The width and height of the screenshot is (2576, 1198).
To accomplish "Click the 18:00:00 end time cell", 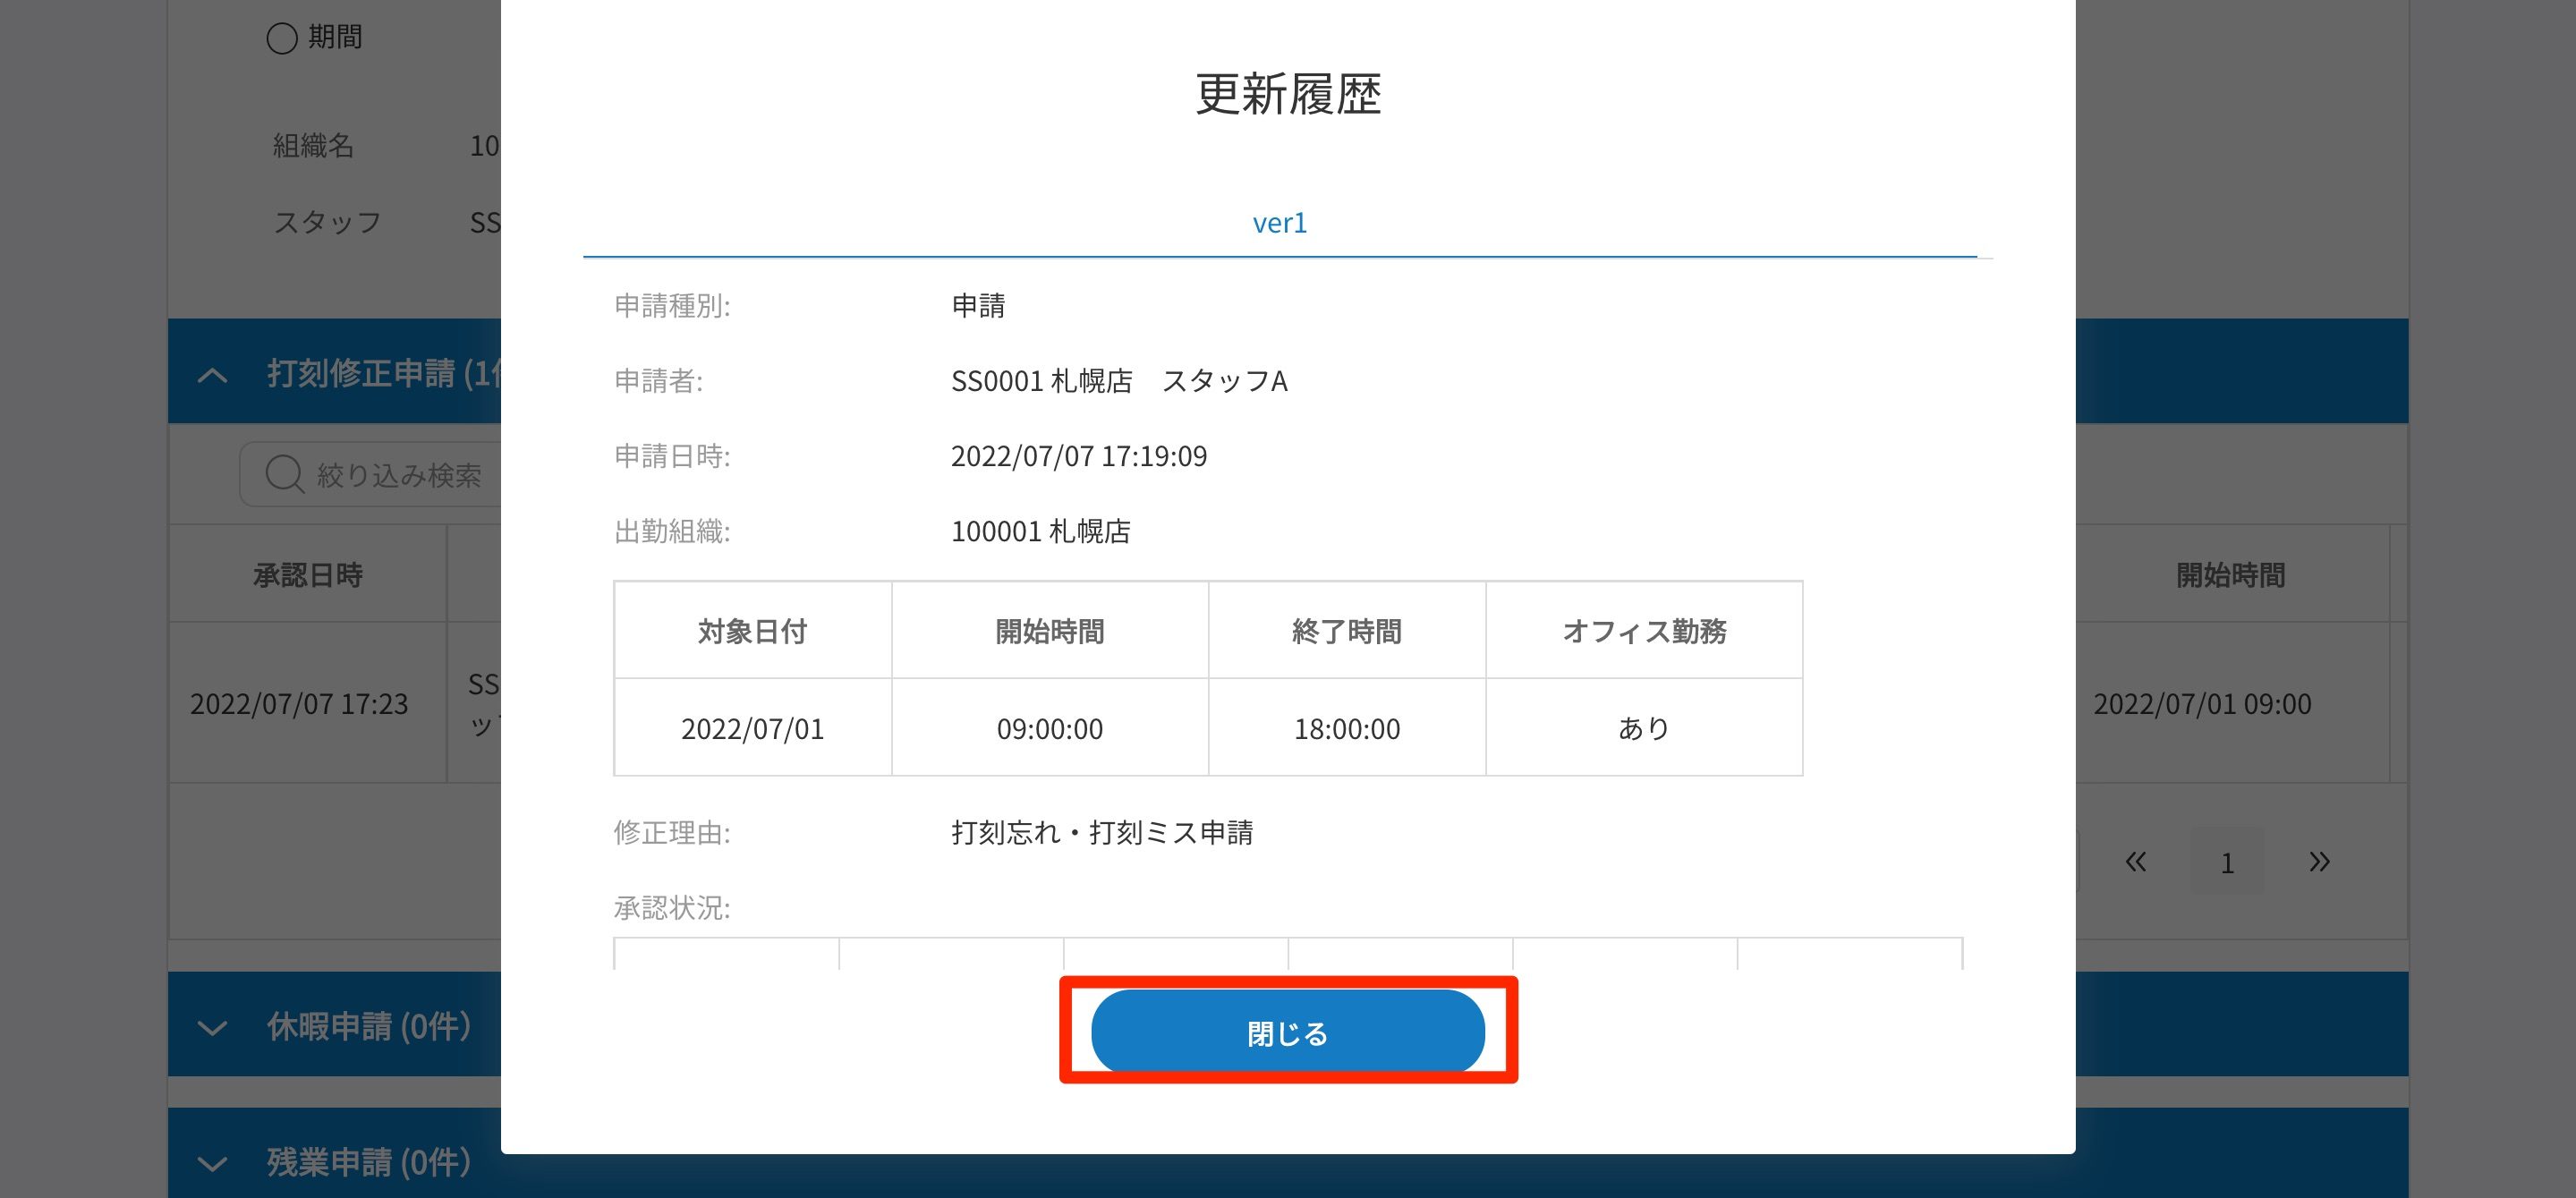I will [x=1346, y=729].
